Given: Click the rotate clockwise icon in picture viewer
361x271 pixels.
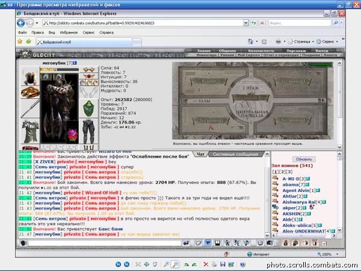Looking at the screenshot, I should (187, 264).
